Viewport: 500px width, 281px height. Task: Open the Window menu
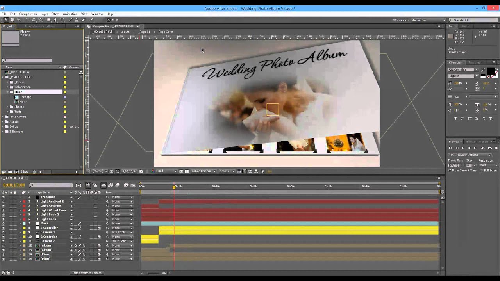click(x=97, y=14)
